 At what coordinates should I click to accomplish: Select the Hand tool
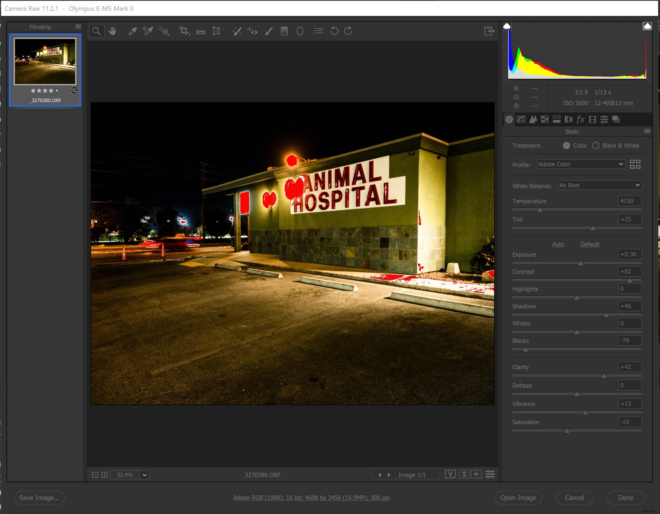pyautogui.click(x=112, y=31)
